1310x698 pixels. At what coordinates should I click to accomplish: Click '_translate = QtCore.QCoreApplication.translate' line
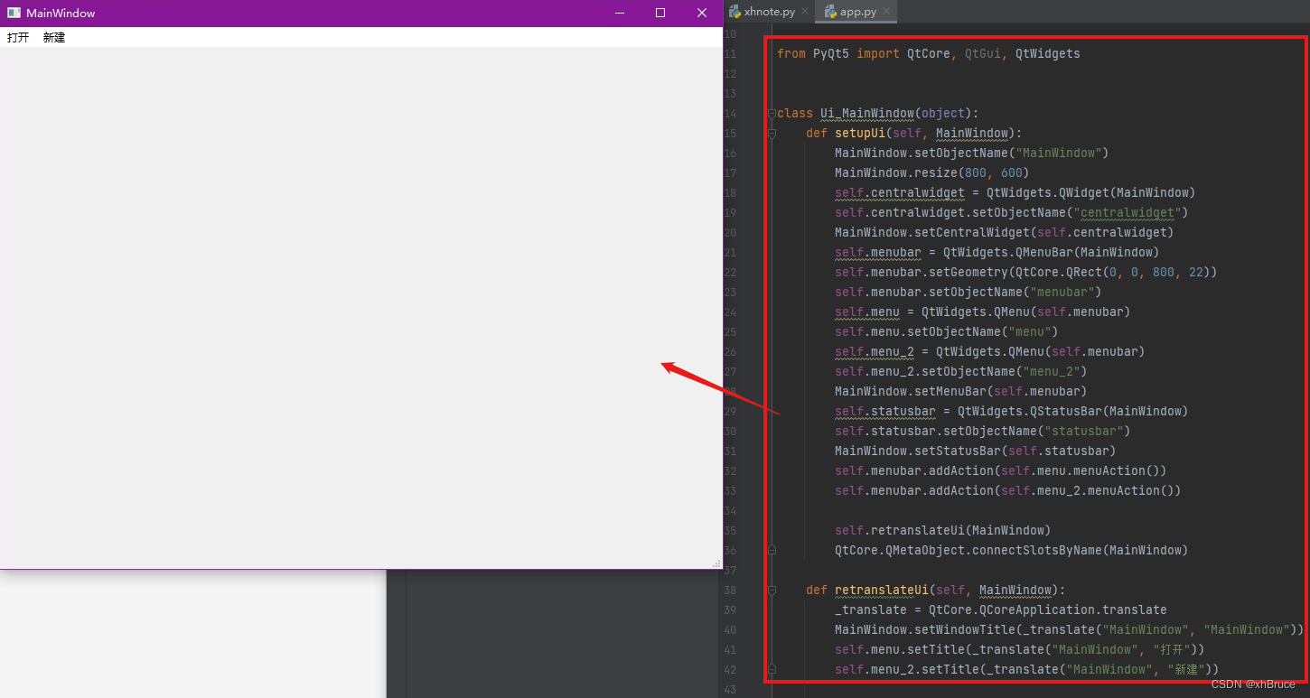point(1001,610)
